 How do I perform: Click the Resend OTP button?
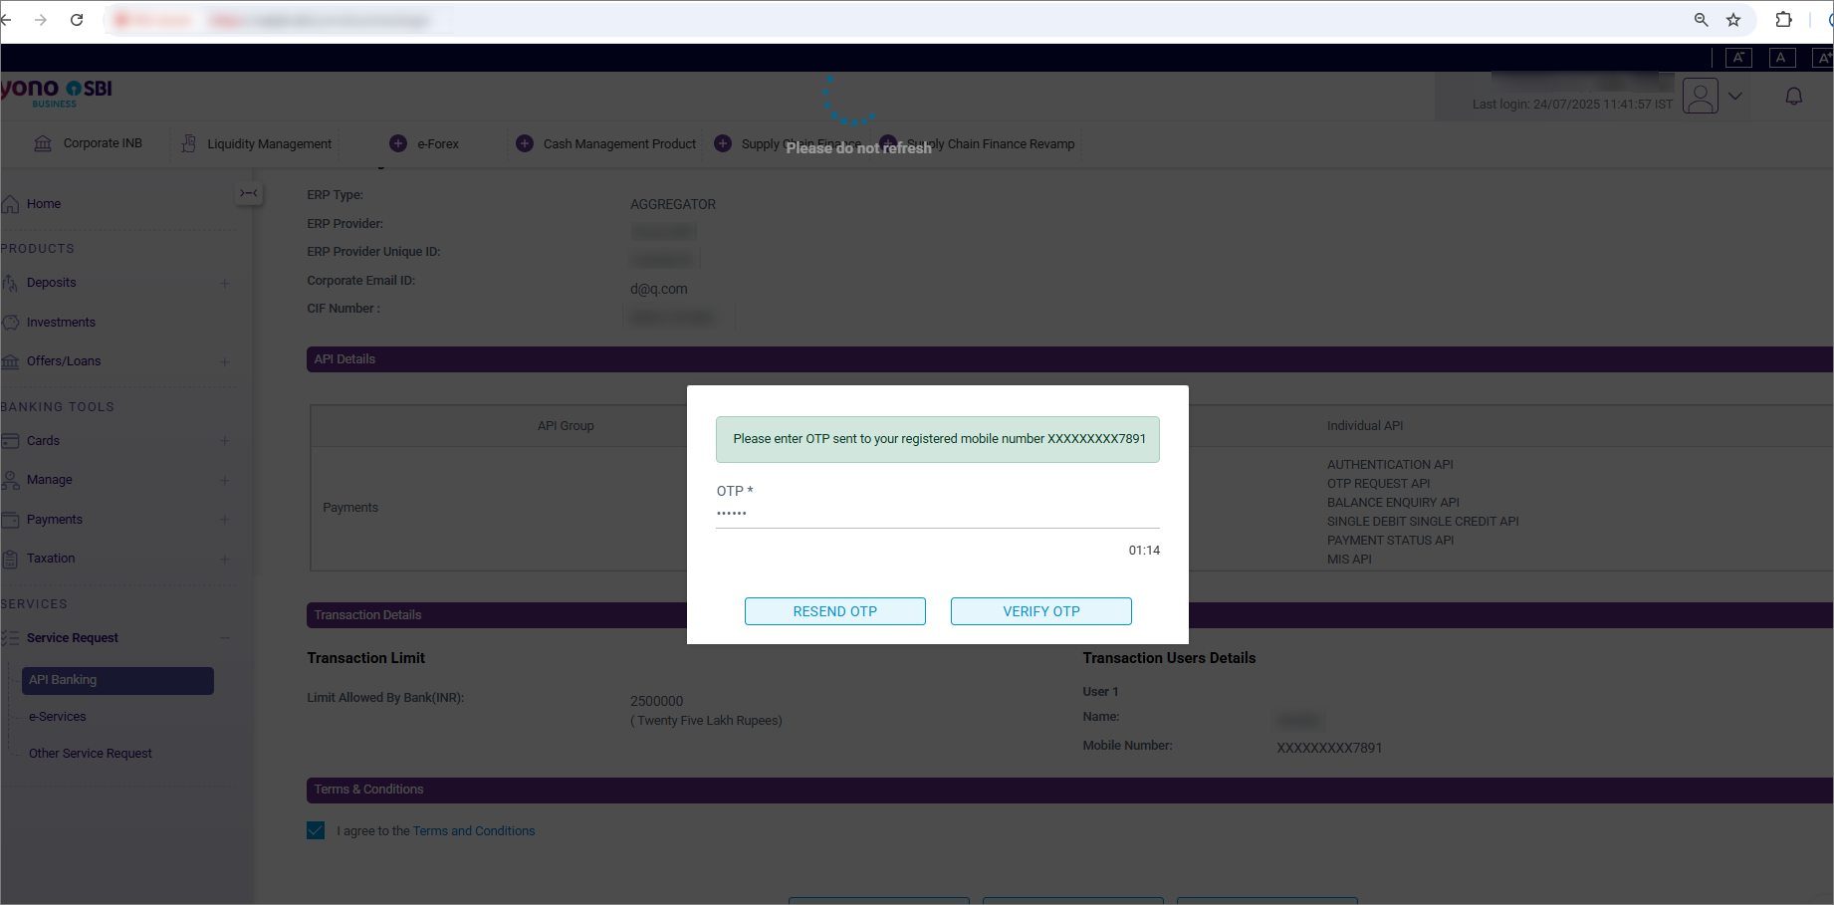click(x=834, y=611)
